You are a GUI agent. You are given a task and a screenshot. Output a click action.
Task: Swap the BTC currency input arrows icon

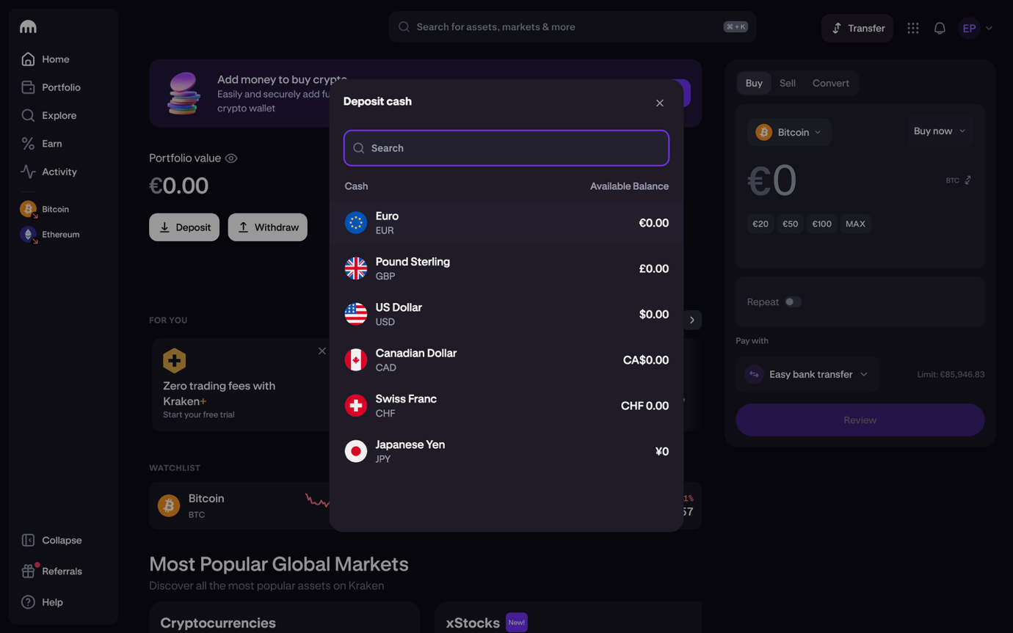[x=968, y=180]
